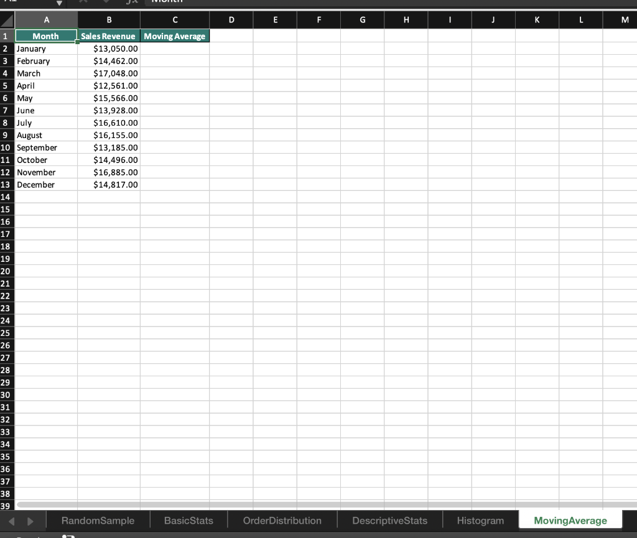
Task: Open the DescriptiveStats sheet
Action: (x=389, y=520)
